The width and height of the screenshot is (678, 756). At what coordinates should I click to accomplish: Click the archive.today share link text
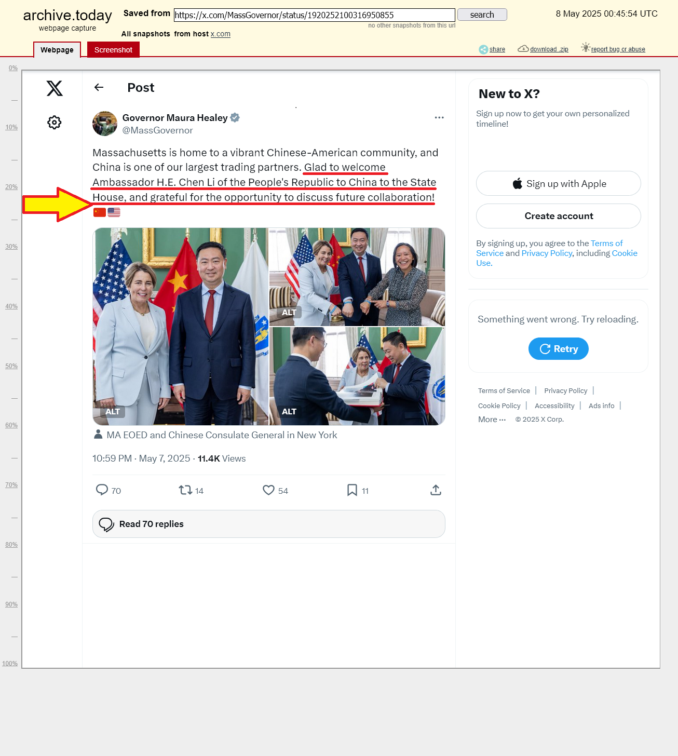(497, 49)
